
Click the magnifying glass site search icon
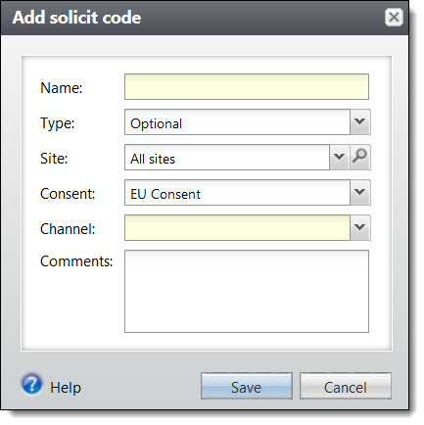[x=360, y=157]
